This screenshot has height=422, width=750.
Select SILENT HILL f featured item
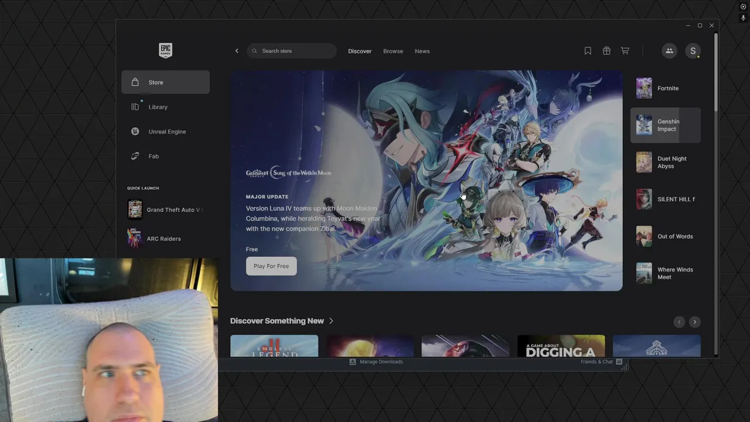click(666, 199)
